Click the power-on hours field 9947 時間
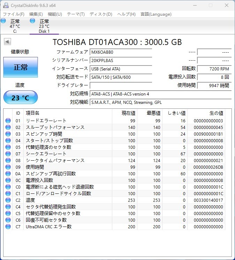The width and height of the screenshot is (235, 260). 214,85
